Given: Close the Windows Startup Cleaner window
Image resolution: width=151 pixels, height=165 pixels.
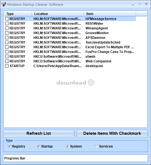Looking at the screenshot, I should coord(146,4).
